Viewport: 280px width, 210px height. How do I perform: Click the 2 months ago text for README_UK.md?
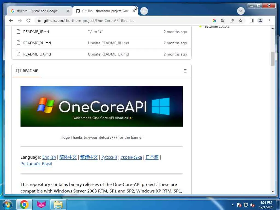175,54
